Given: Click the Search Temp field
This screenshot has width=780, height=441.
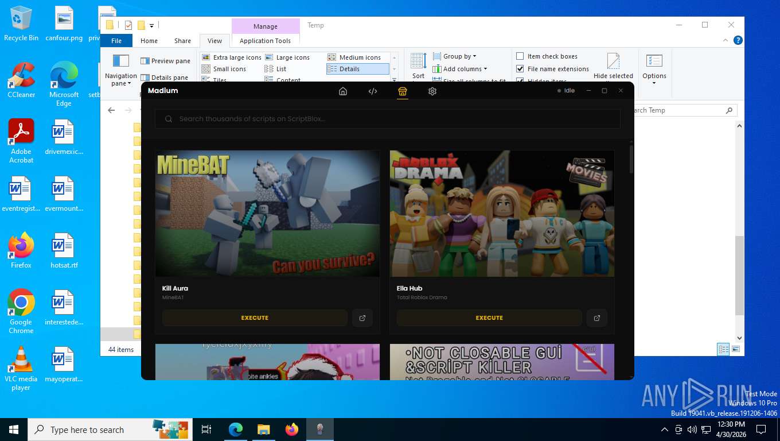Looking at the screenshot, I should (x=681, y=110).
